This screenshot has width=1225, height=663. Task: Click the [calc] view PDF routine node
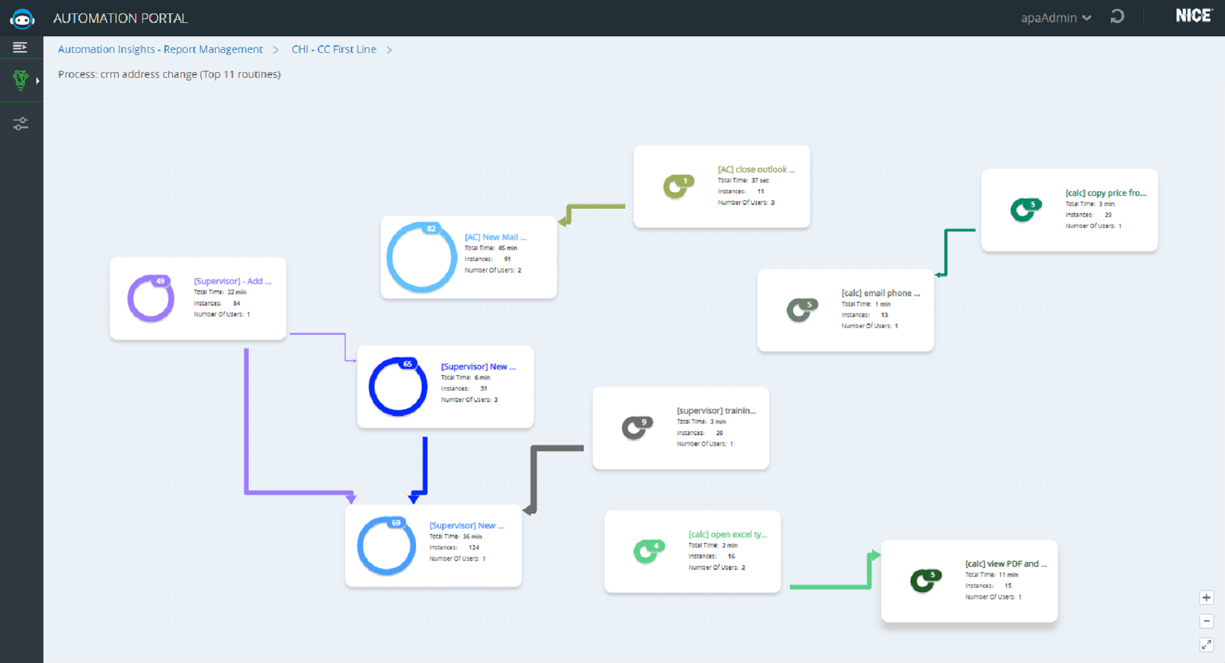click(x=969, y=581)
